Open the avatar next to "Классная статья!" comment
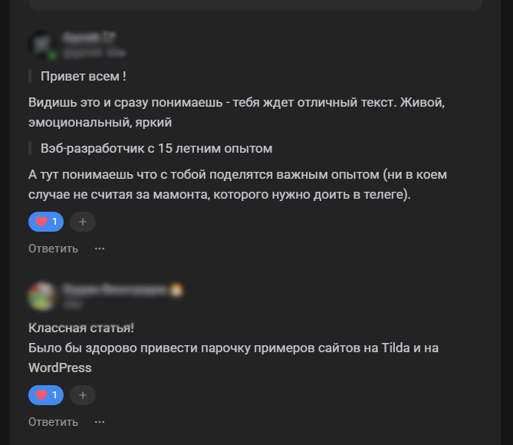The width and height of the screenshot is (513, 445). click(x=42, y=295)
